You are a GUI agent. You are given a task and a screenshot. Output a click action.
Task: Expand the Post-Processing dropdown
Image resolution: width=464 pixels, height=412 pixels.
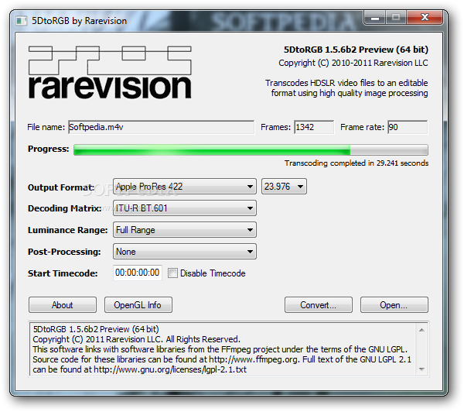pyautogui.click(x=184, y=252)
